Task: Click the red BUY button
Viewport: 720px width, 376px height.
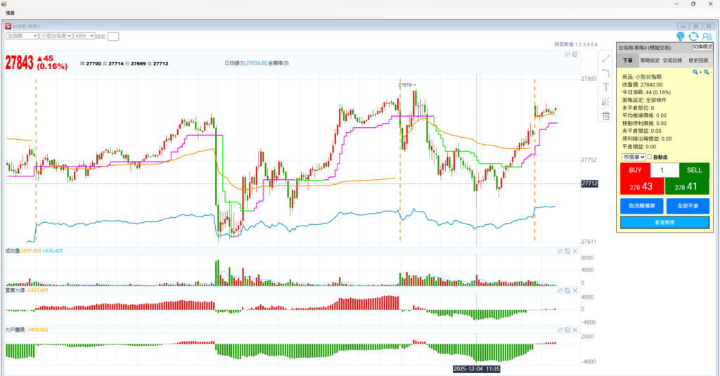Action: 635,179
